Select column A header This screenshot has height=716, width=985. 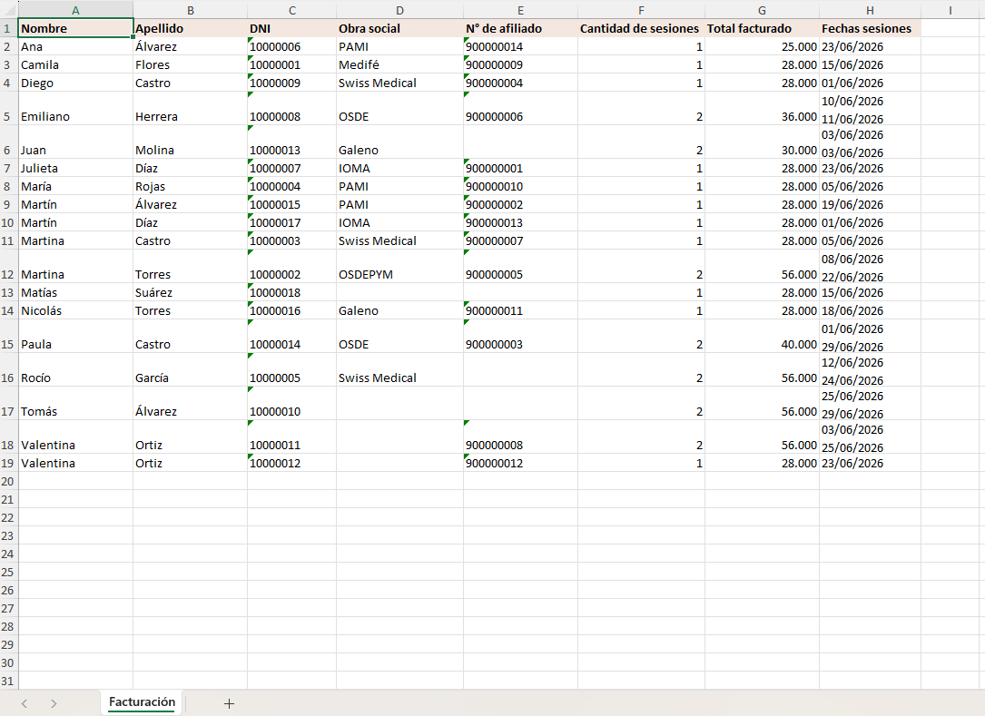click(75, 10)
